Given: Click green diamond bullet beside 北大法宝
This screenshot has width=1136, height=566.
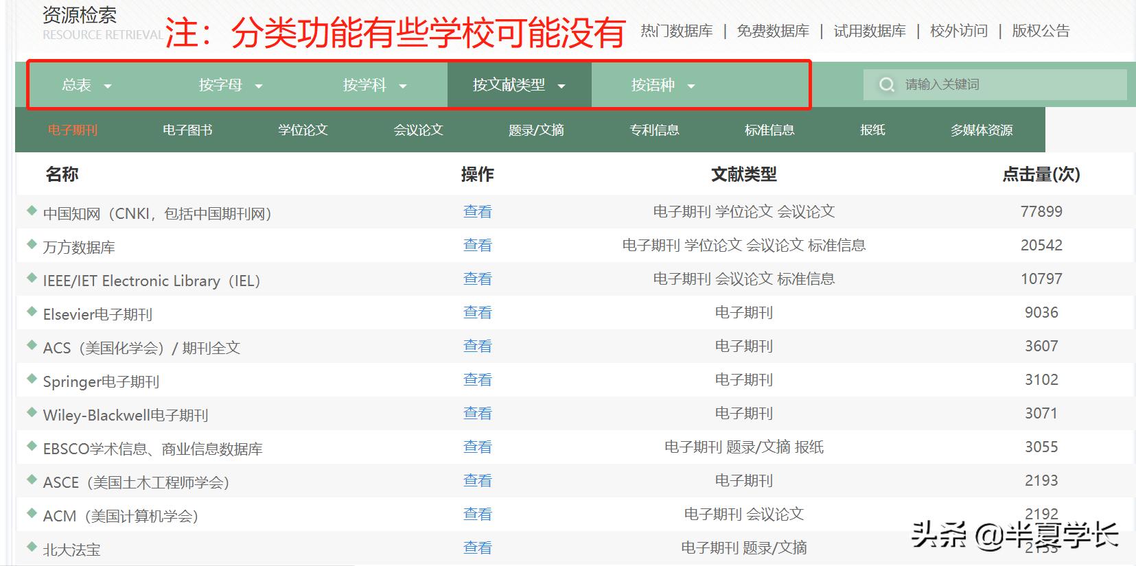Looking at the screenshot, I should pyautogui.click(x=31, y=546).
